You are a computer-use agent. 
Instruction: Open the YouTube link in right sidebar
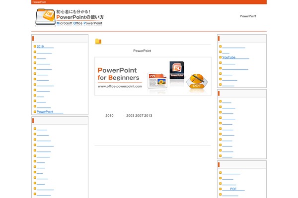pyautogui.click(x=235, y=57)
